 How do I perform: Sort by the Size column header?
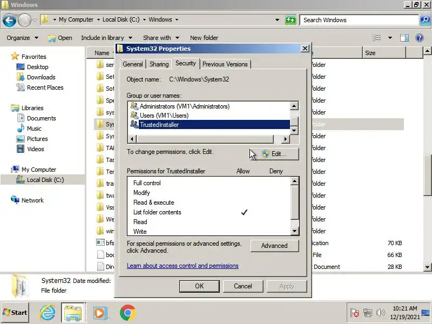pyautogui.click(x=384, y=53)
